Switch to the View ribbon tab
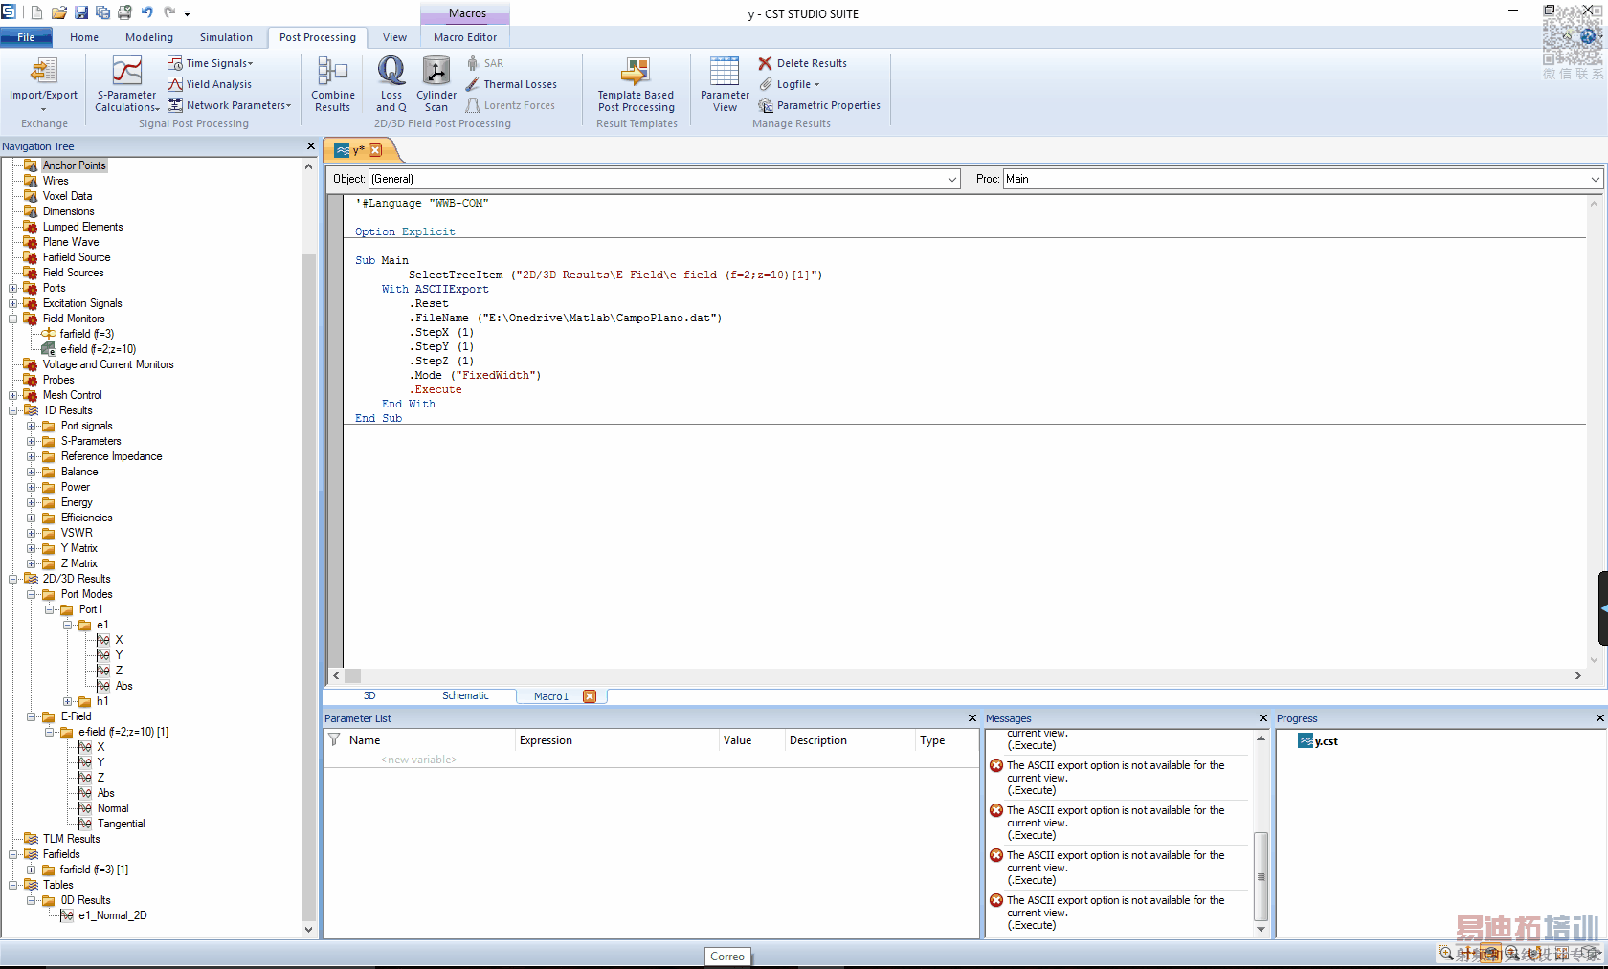1608x969 pixels. click(394, 37)
